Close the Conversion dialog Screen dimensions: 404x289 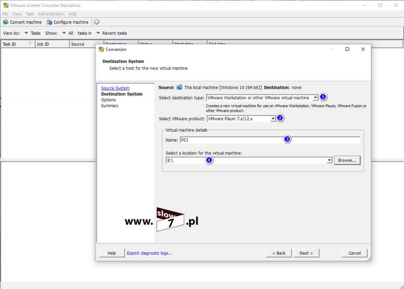point(363,49)
